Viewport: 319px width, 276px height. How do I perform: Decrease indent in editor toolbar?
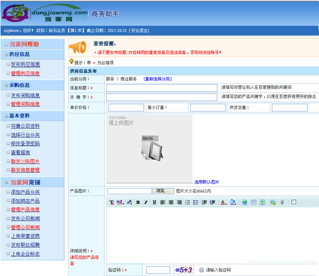[x=204, y=202]
